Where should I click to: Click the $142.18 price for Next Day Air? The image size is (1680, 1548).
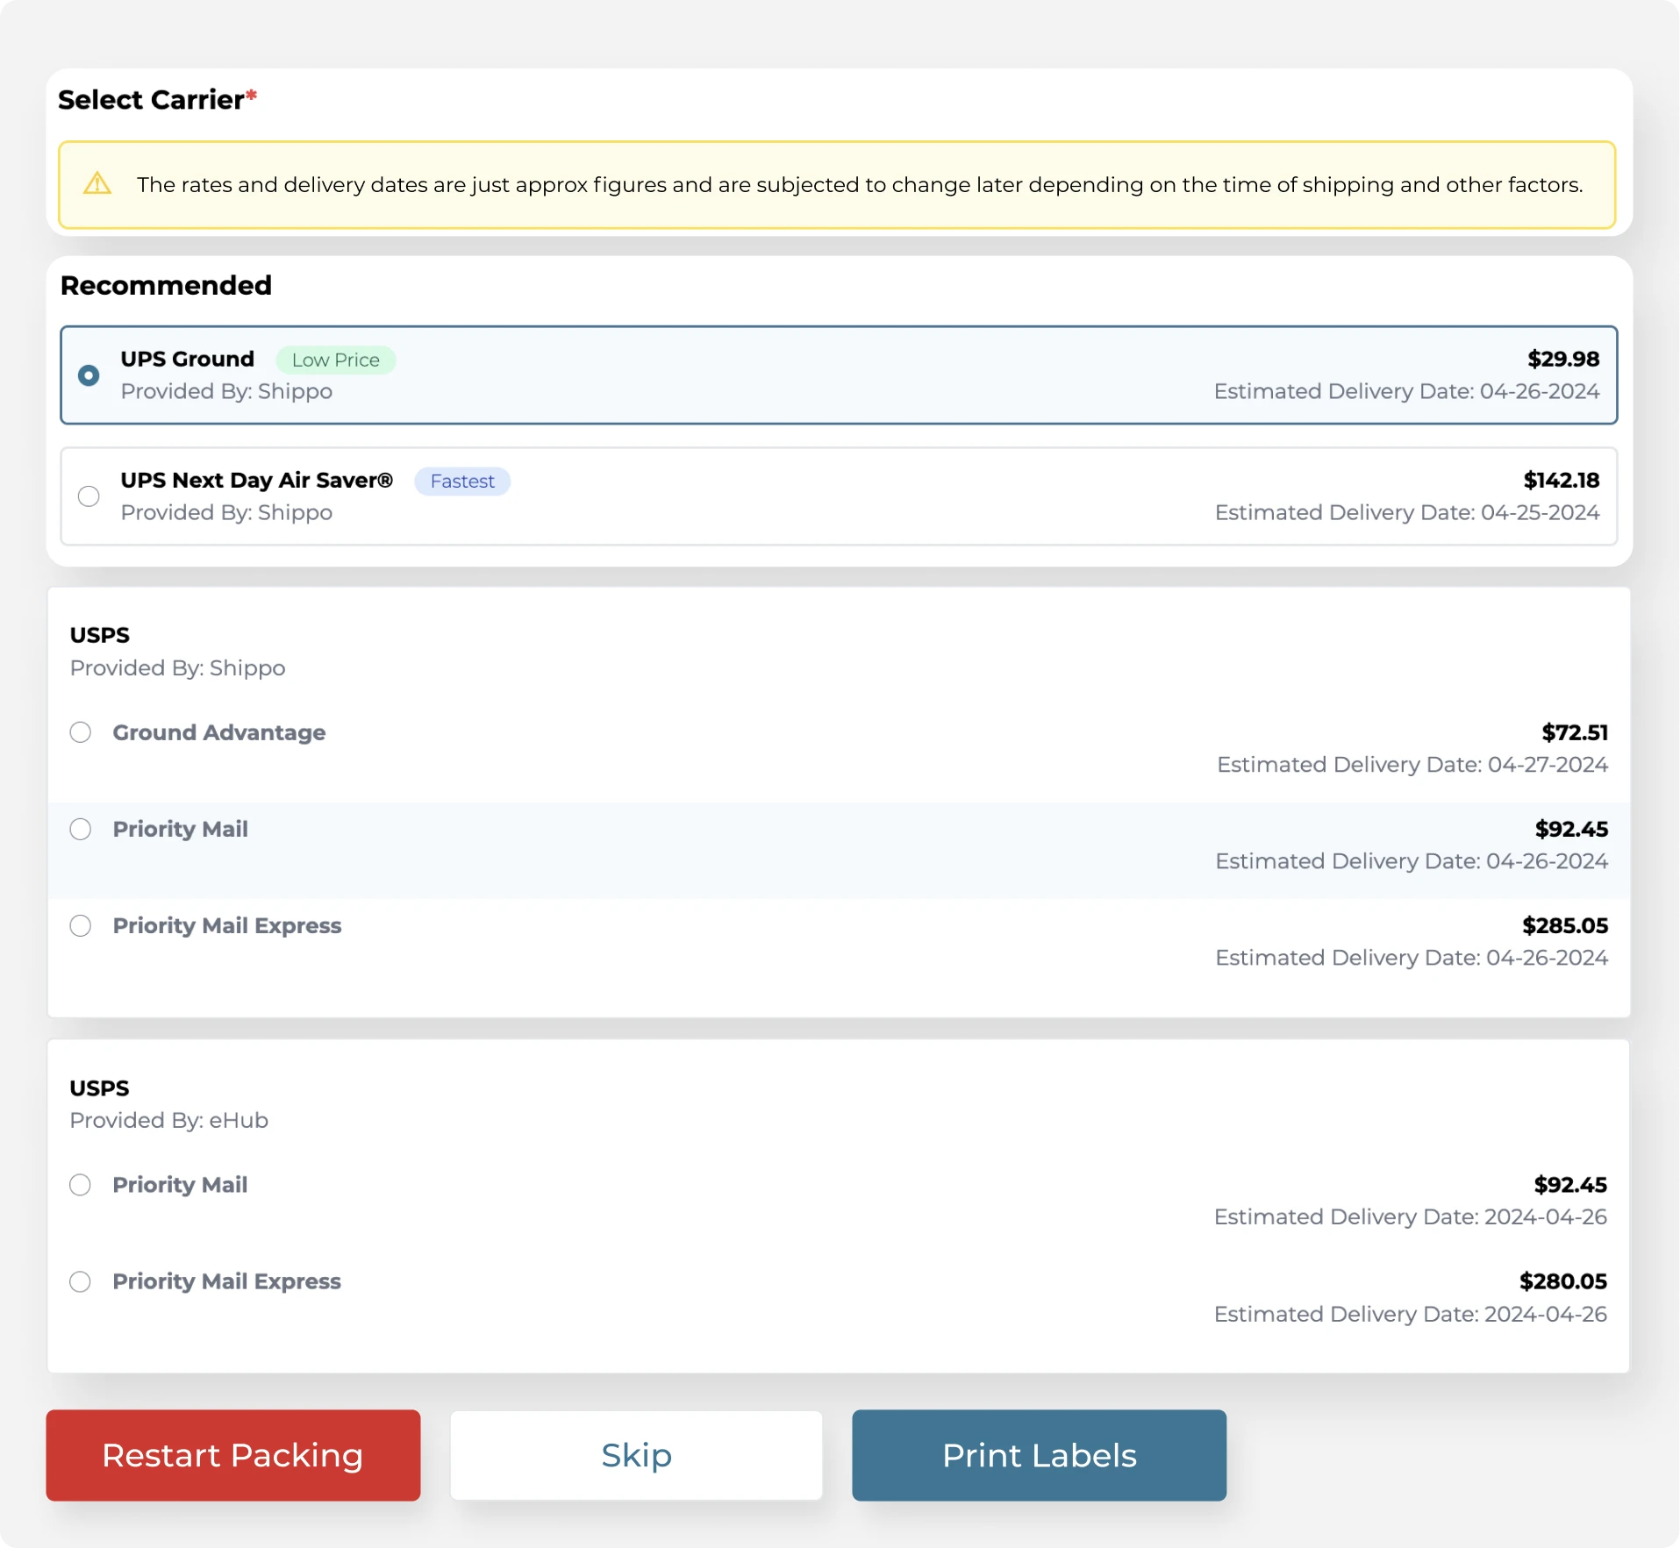(x=1561, y=480)
